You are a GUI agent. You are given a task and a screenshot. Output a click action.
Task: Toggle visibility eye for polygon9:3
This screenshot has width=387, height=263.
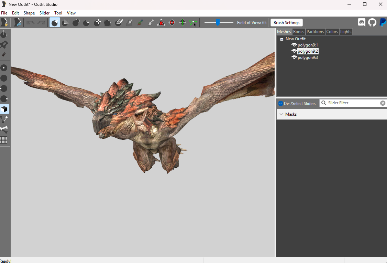tap(294, 57)
